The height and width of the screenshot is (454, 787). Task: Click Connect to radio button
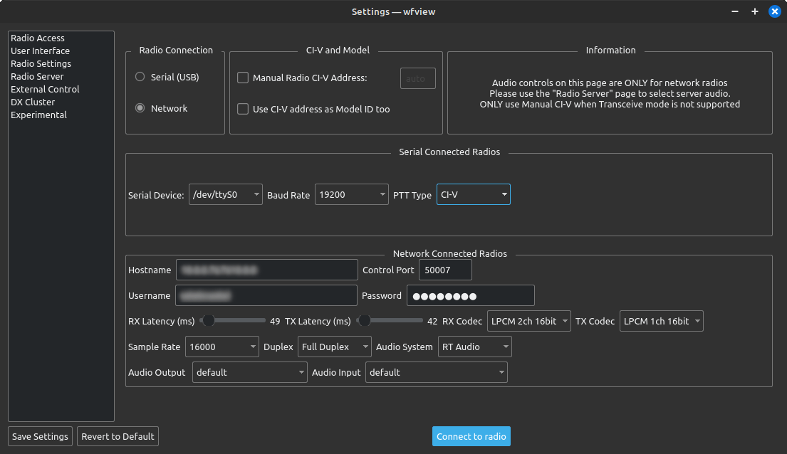(471, 436)
